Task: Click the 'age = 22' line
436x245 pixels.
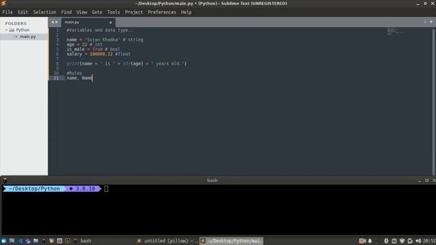Action: pyautogui.click(x=84, y=44)
